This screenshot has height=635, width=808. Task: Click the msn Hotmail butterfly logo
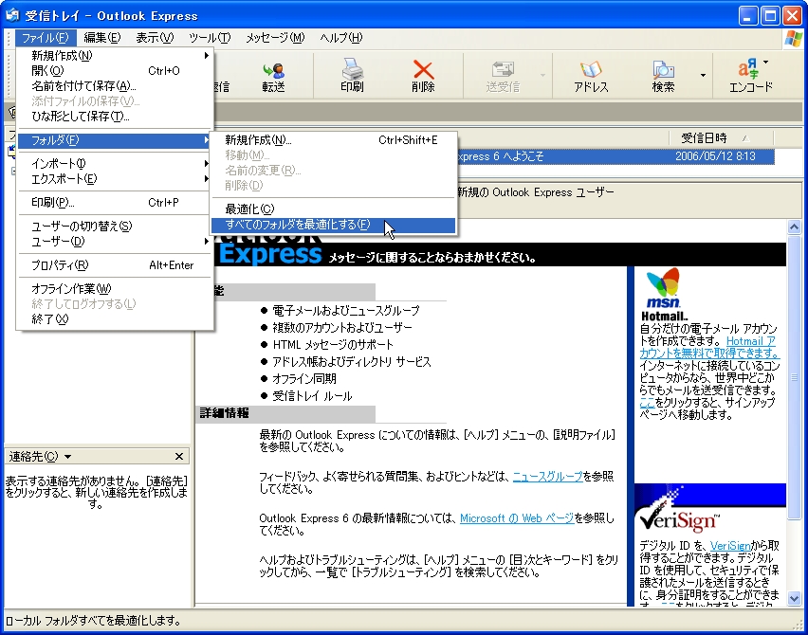coord(664,295)
